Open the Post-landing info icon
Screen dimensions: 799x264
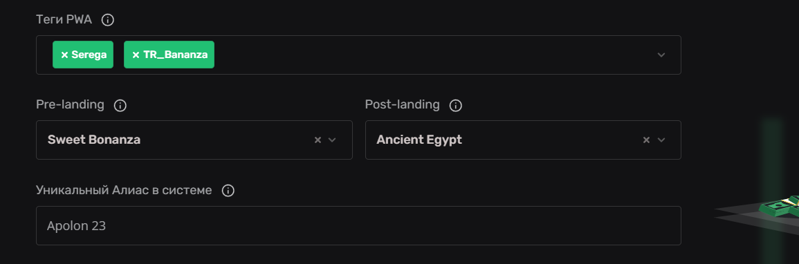coord(456,105)
